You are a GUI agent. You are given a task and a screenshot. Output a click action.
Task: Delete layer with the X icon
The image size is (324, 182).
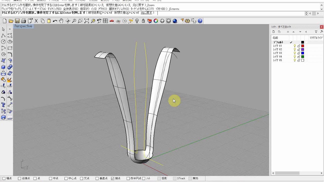pos(288,32)
